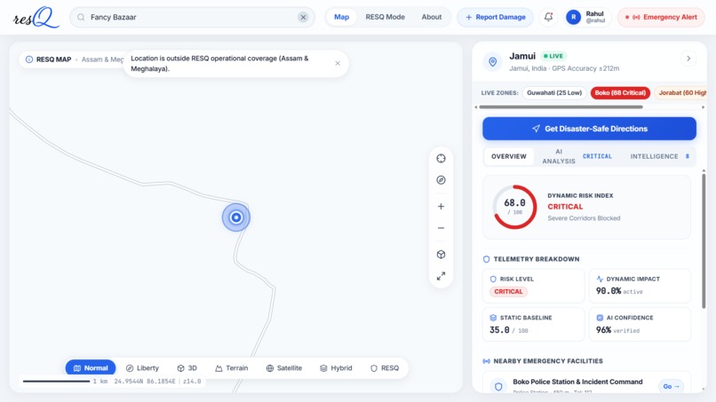Click the AI CONFIDENCE 96% card

click(x=640, y=325)
